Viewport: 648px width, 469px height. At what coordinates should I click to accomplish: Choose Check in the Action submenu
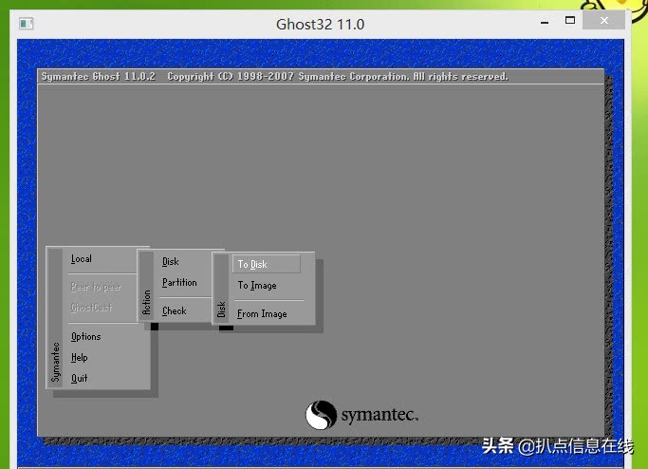point(175,311)
